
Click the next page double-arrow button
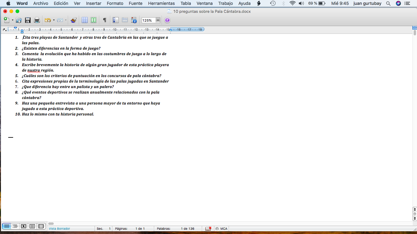[415, 218]
